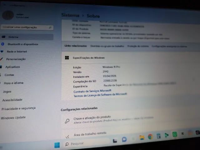Click the Sistema monitor icon in sidebar
The image size is (200, 150).
click(3, 37)
